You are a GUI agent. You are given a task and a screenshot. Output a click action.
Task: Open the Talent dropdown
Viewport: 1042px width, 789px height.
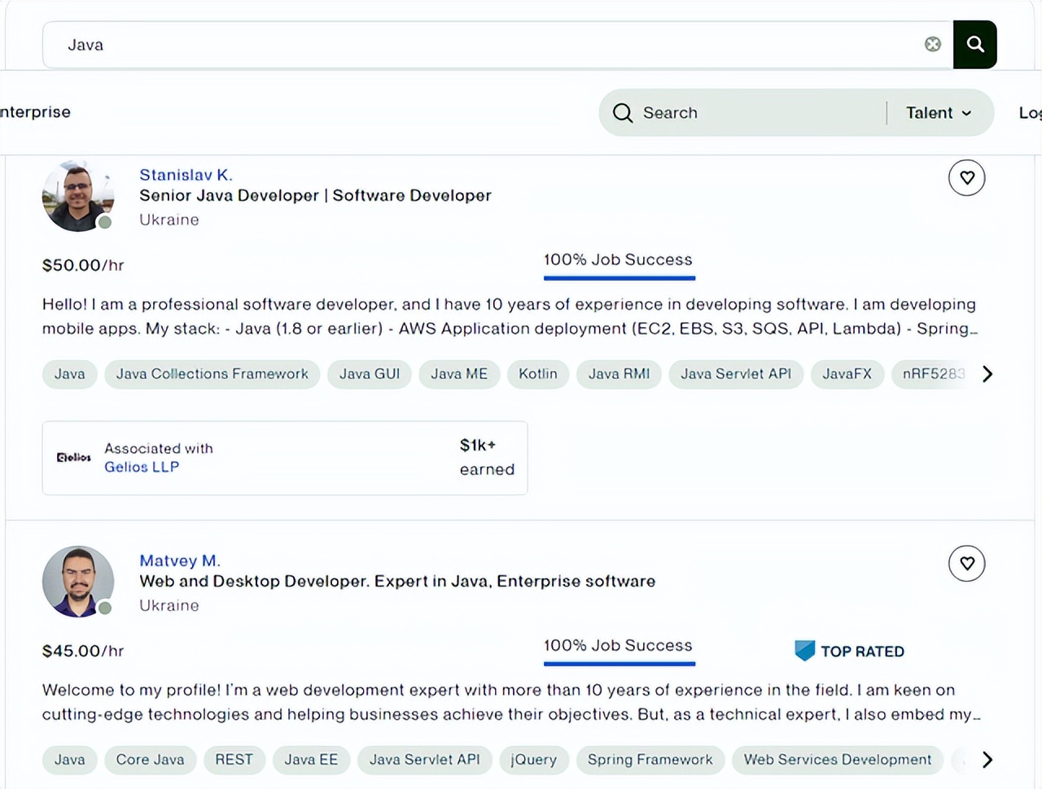[939, 113]
